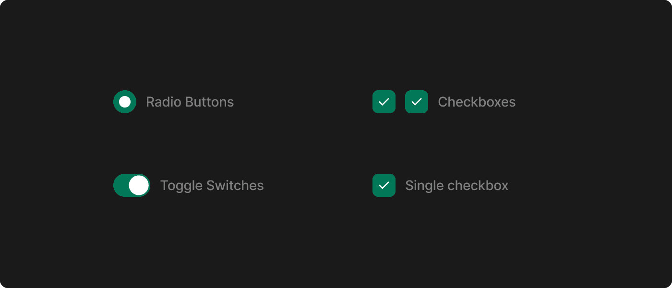Viewport: 672px width, 288px height.
Task: Click the white checkmark inside a checkbox
Action: (384, 102)
